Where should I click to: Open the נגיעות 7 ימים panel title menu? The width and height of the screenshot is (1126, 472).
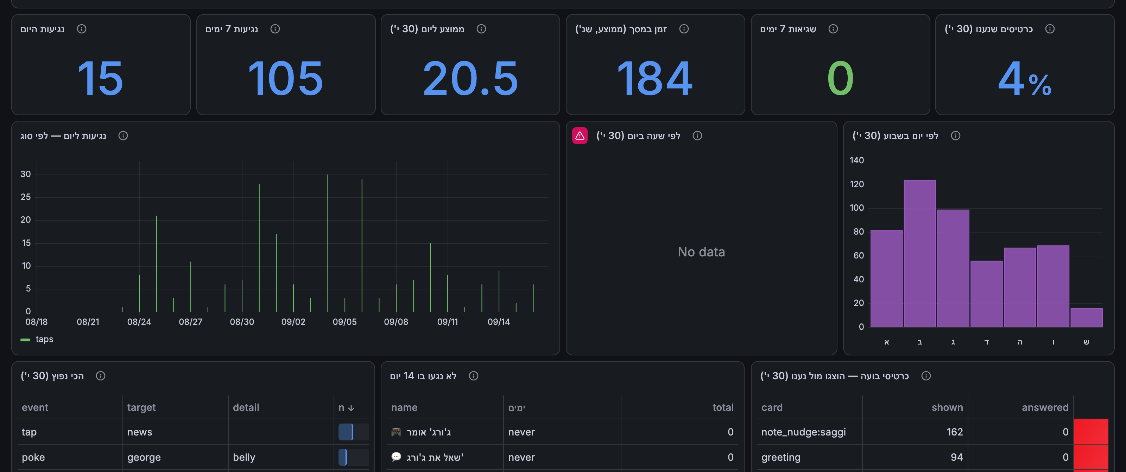(232, 29)
